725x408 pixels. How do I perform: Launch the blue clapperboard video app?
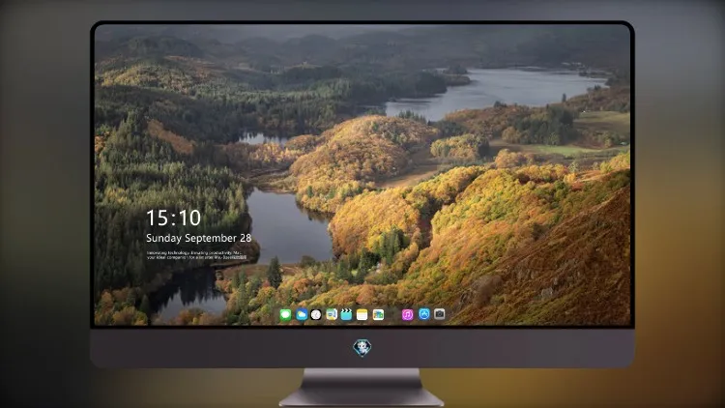pos(346,315)
